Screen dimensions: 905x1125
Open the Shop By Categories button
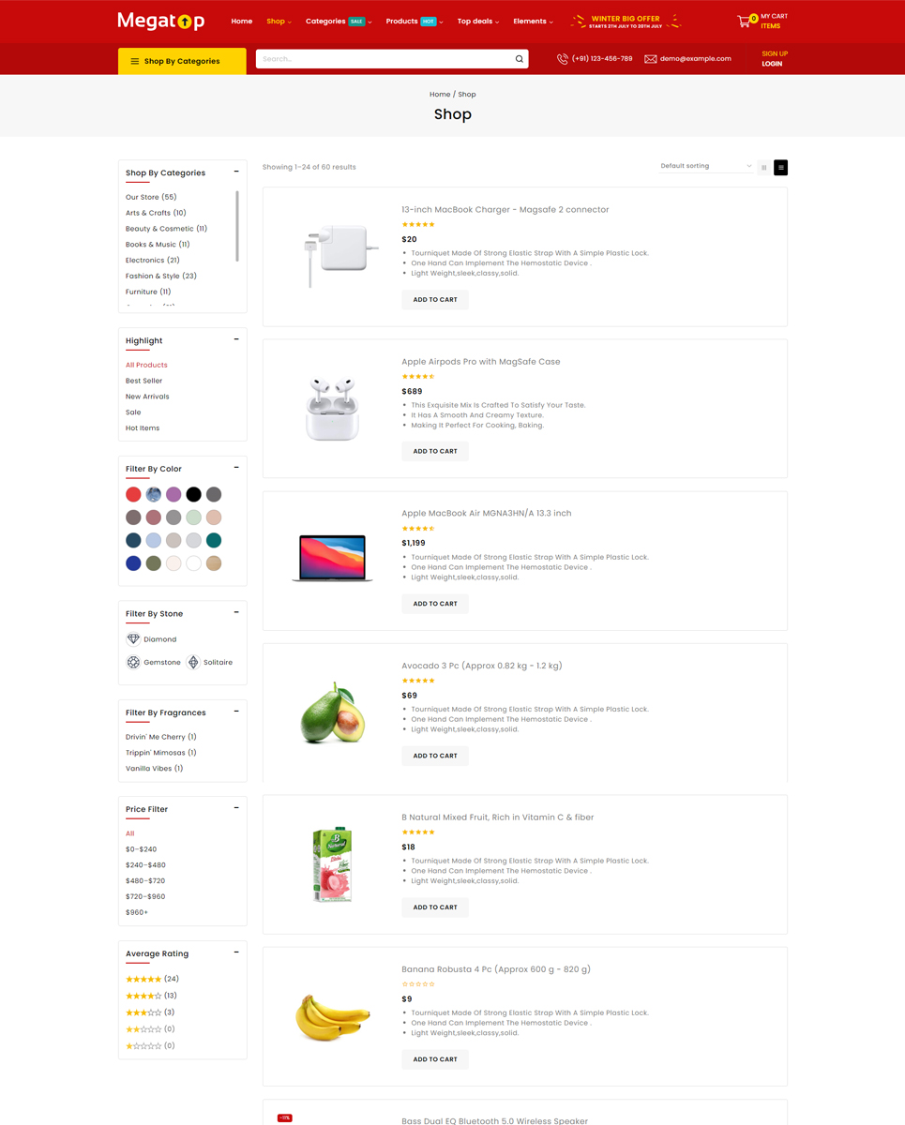(182, 61)
